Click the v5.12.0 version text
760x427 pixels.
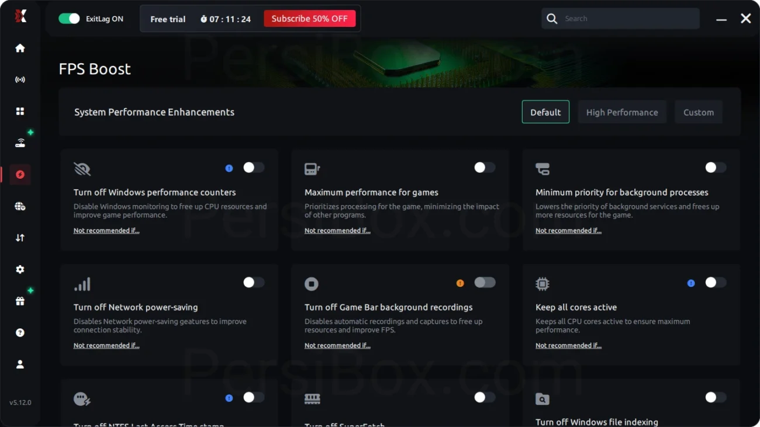pos(20,402)
